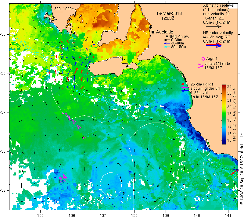The width and height of the screenshot is (244, 219).
Task: Click the '15' color bar tick label
Action: [229, 141]
